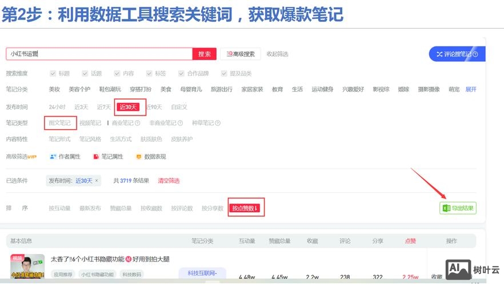This screenshot has width=504, height=286.
Task: Click the help icon in 评论搜笔记
Action: (475, 54)
